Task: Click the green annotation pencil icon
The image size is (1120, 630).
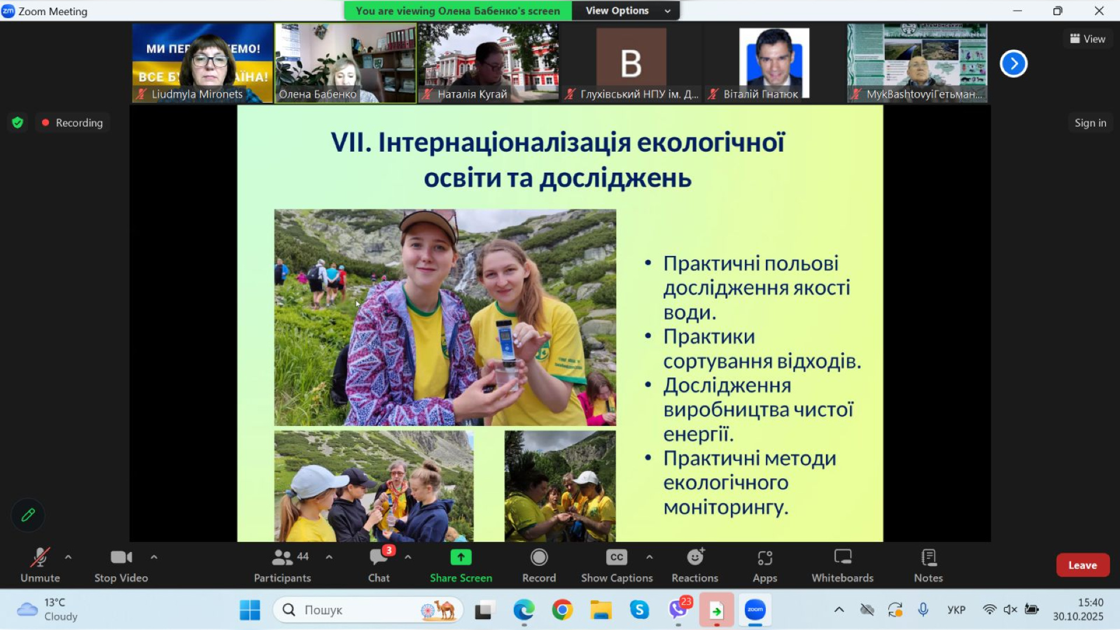Action: coord(28,515)
